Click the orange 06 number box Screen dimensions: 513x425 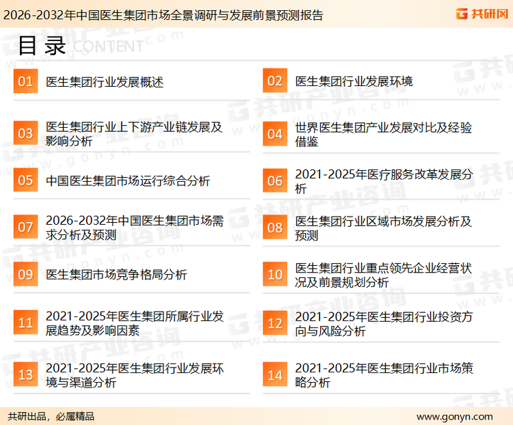(275, 180)
